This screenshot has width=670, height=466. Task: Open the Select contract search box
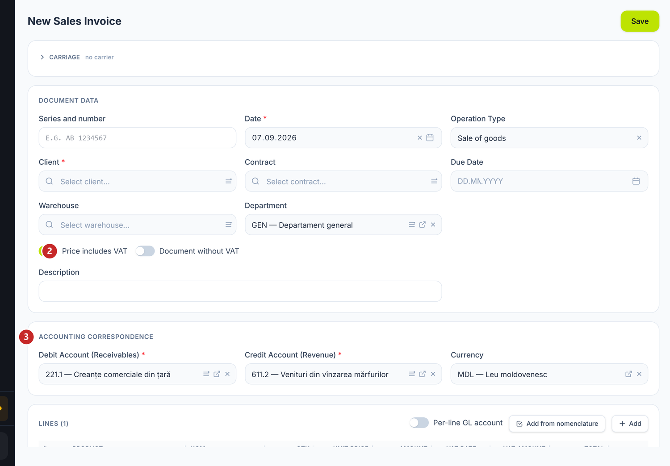(x=343, y=181)
